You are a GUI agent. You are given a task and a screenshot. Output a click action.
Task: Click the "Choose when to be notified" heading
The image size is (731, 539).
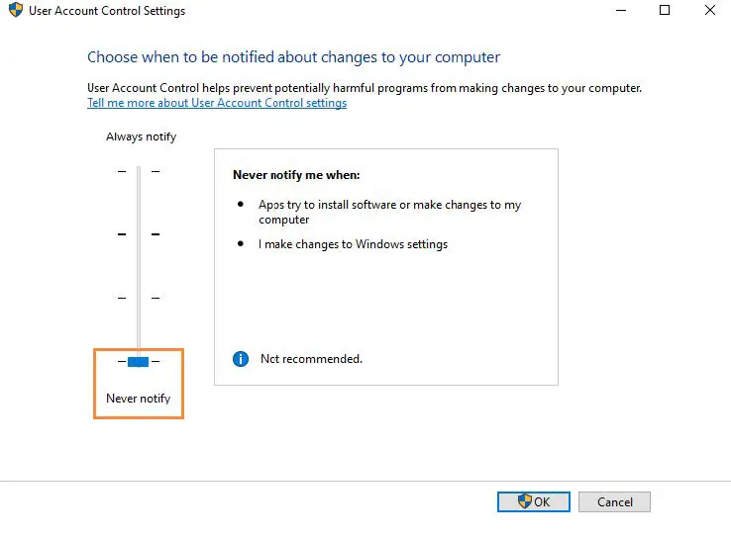pyautogui.click(x=293, y=57)
